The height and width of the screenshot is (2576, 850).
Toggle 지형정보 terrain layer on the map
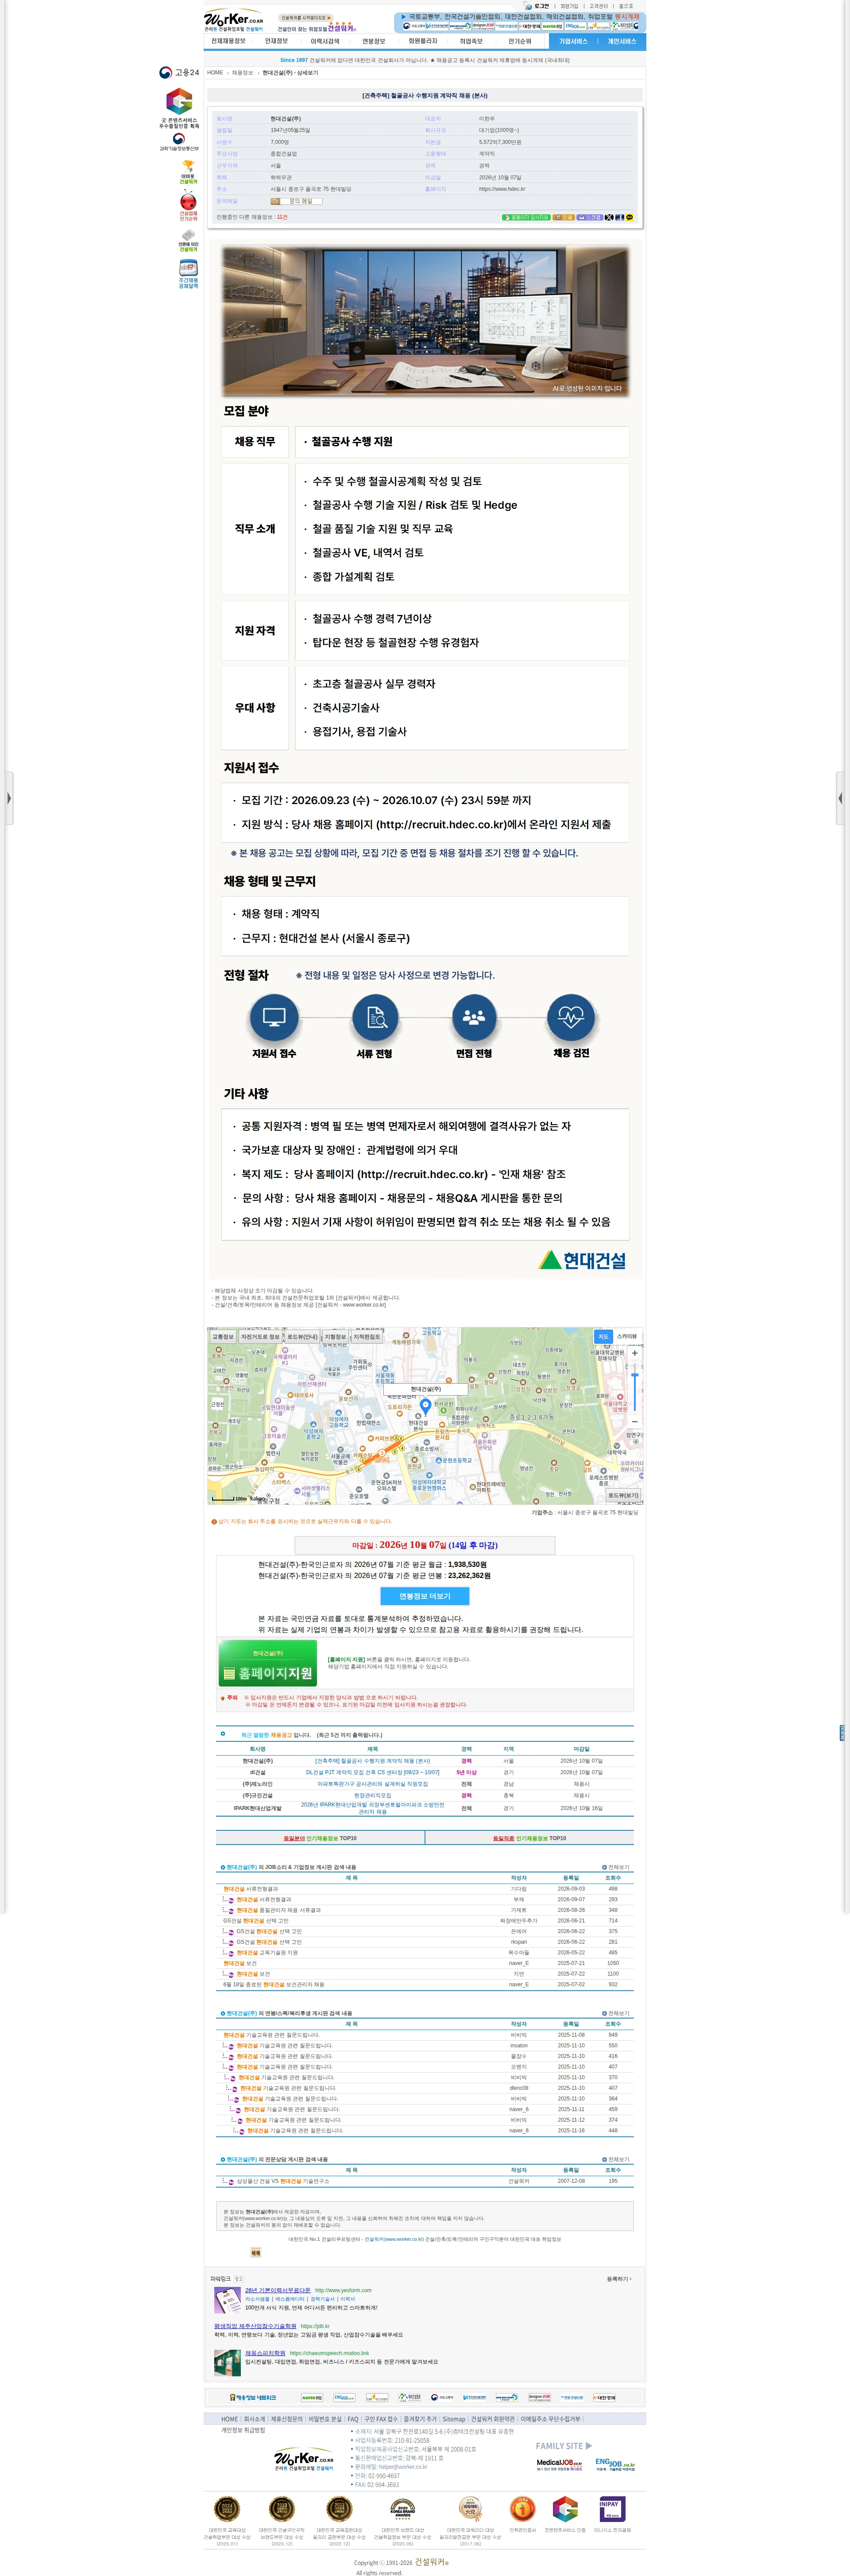[335, 1337]
